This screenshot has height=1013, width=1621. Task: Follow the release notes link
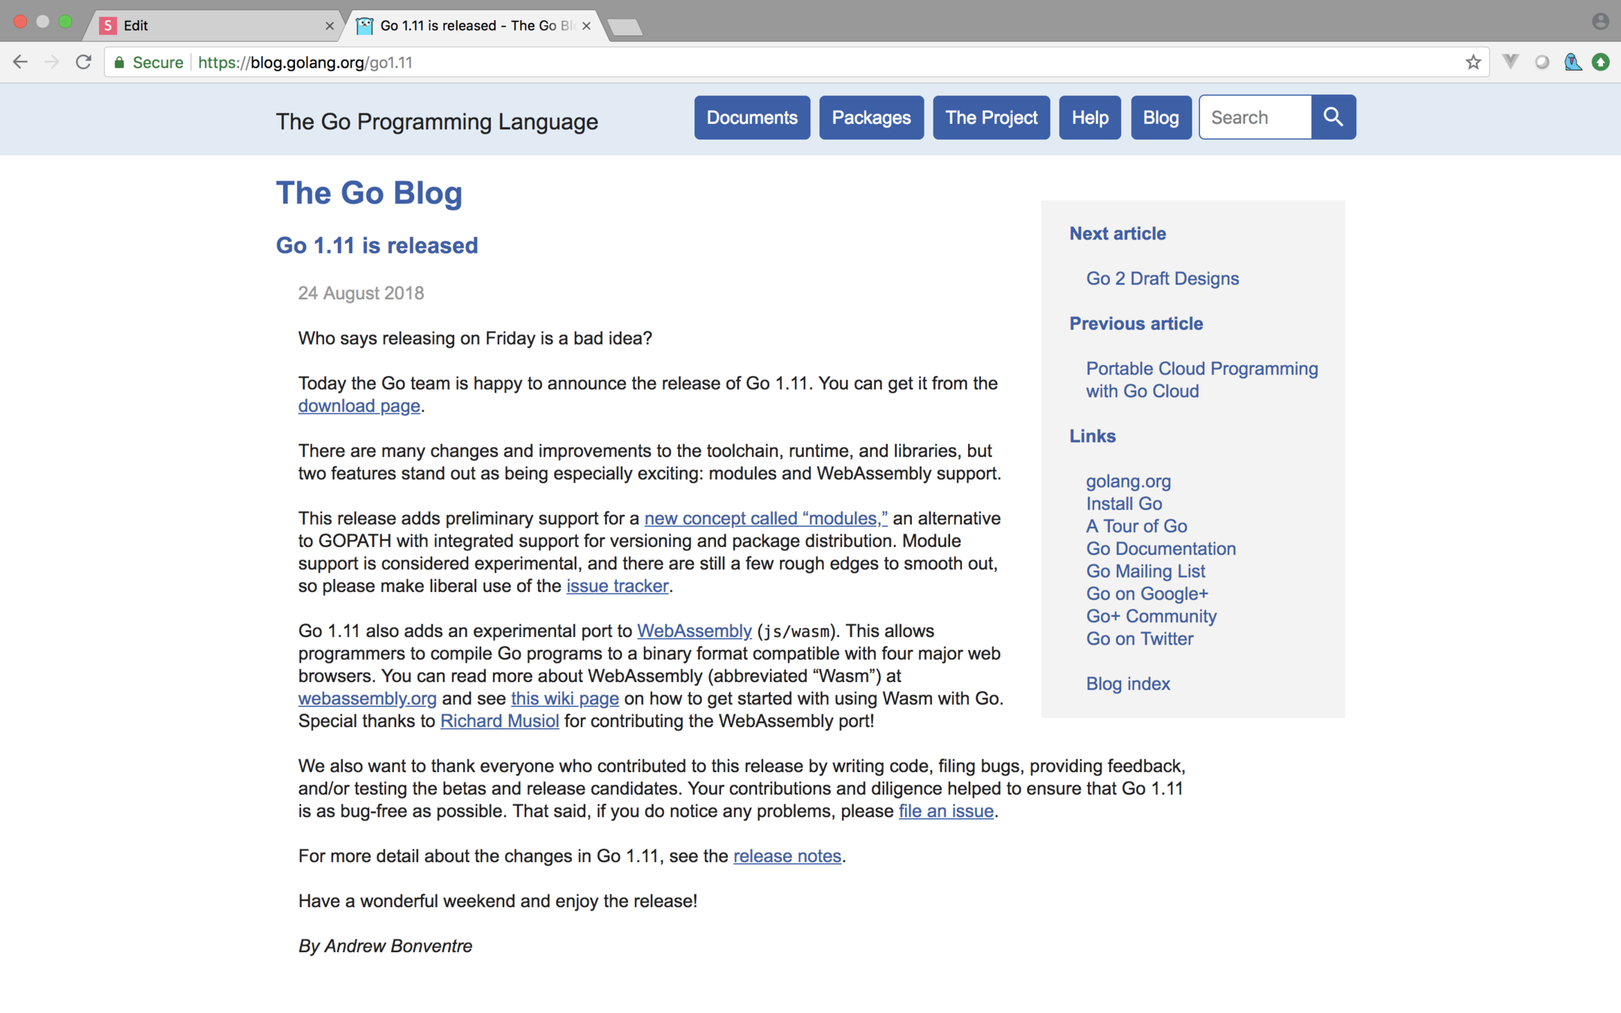click(786, 856)
